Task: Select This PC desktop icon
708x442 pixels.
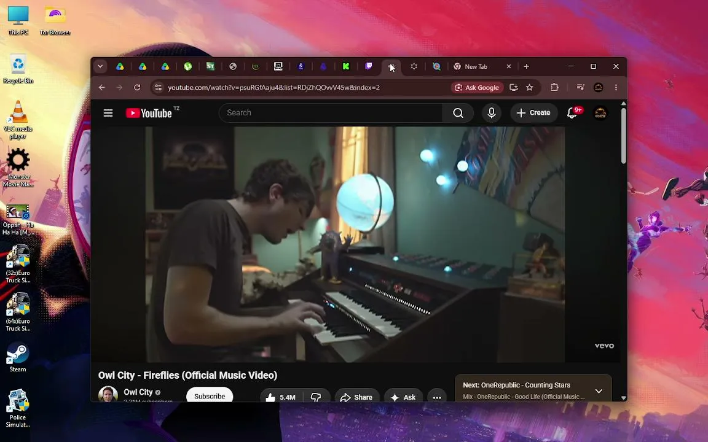Action: (x=18, y=20)
